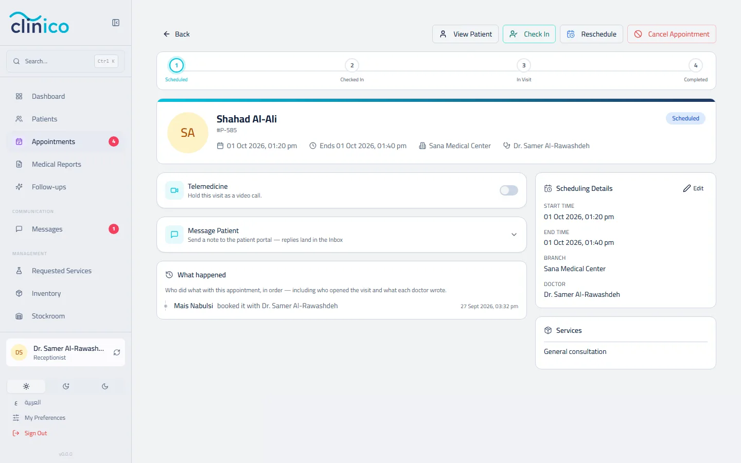Select auto theme icon in middle

pyautogui.click(x=66, y=386)
